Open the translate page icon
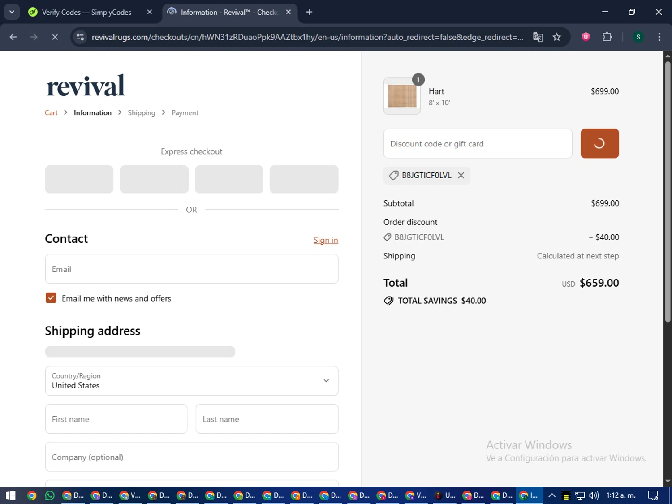This screenshot has height=504, width=672. click(538, 37)
